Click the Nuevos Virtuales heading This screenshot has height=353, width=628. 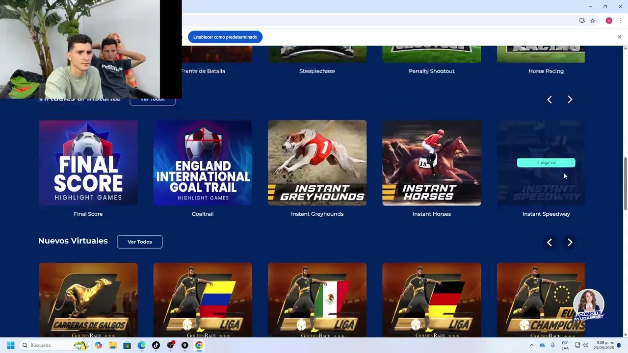point(73,241)
